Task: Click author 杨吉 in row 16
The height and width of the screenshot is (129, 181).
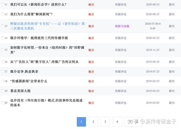Action: click(91, 62)
